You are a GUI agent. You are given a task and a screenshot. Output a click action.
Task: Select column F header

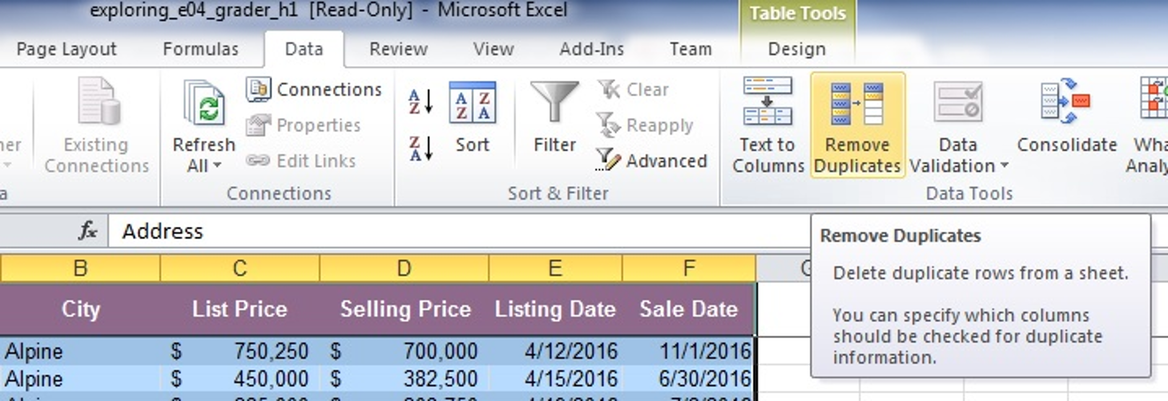click(689, 268)
